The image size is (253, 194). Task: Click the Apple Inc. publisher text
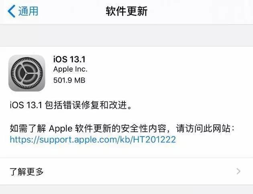70,69
